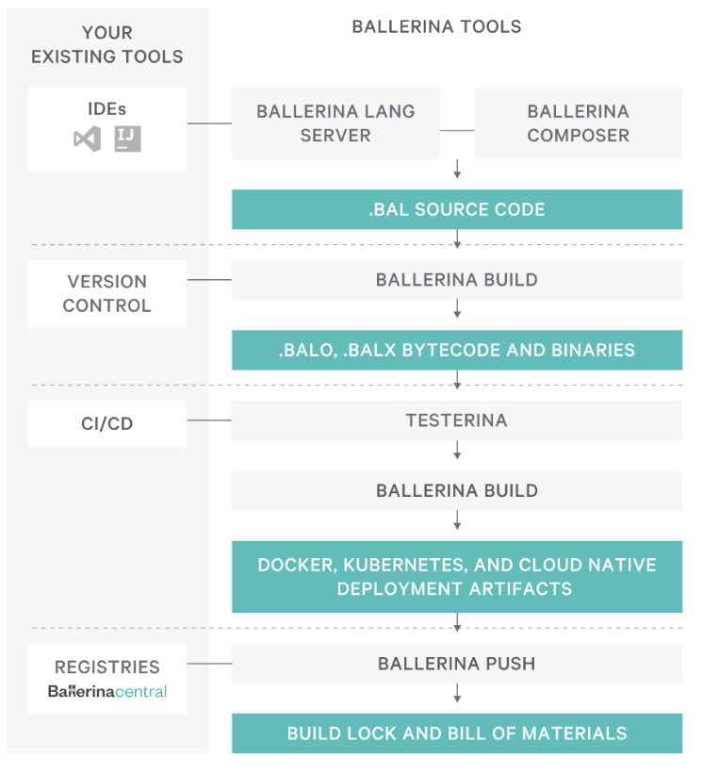Click the Your Existing Tools heading

coord(107,45)
